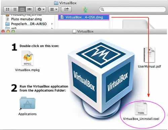
Task: Open the item arrangement dropdown
Action: coord(53,9)
